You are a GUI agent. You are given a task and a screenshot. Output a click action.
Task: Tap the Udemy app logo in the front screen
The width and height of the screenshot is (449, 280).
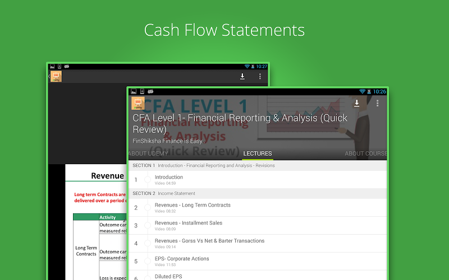(138, 104)
